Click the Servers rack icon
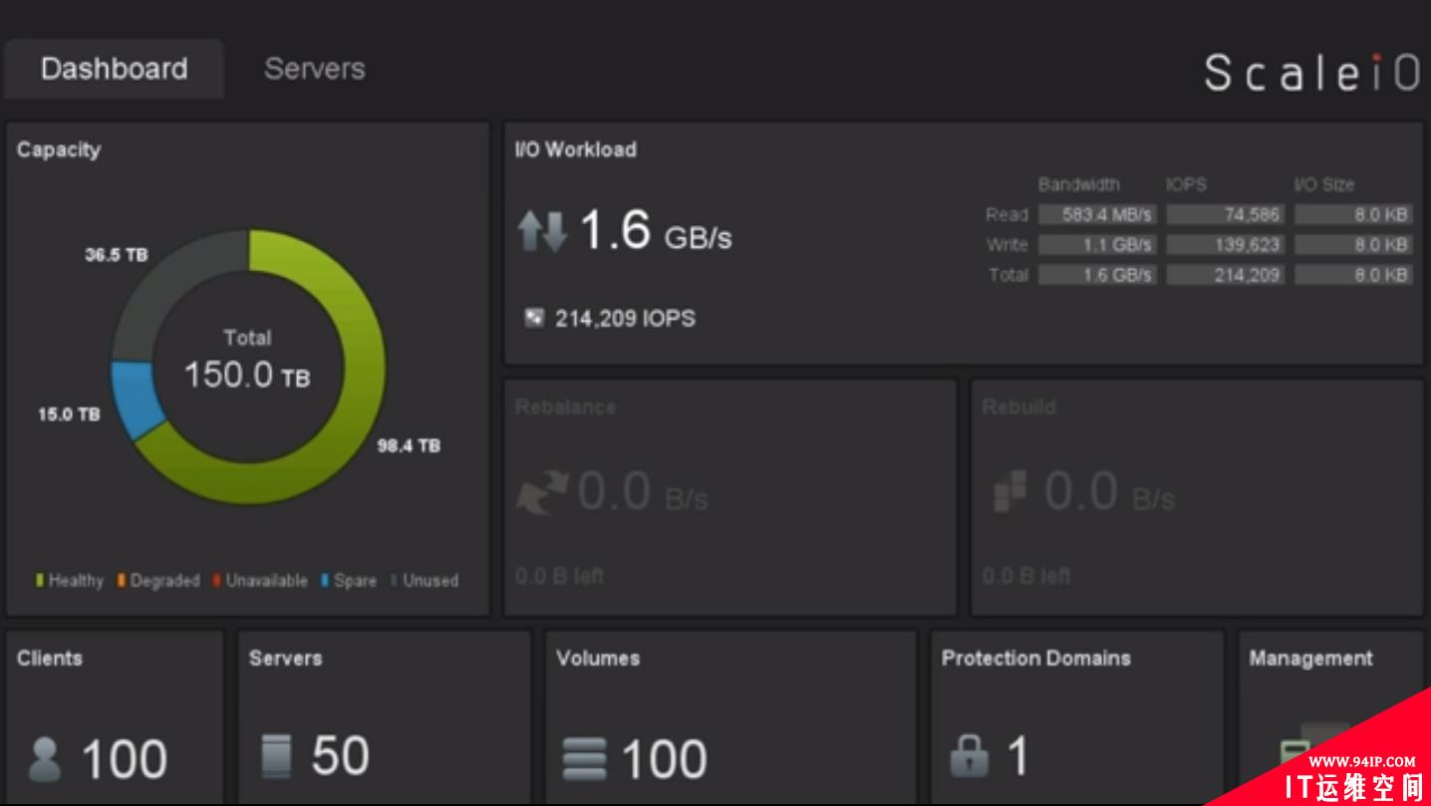The image size is (1431, 806). coord(276,756)
